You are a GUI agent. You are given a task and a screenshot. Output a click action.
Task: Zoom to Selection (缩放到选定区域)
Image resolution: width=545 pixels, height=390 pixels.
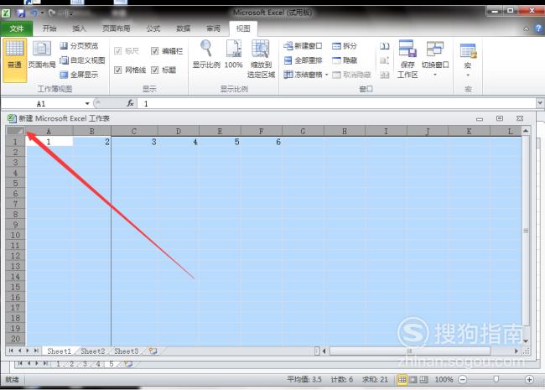click(x=261, y=59)
